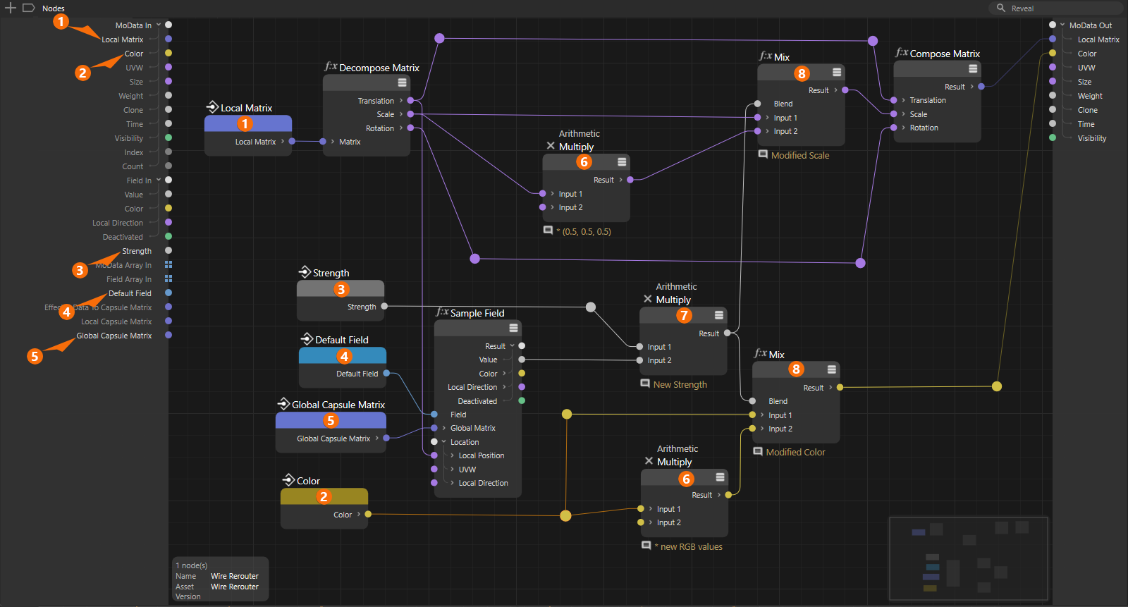Open the Sample Field node menu icon
This screenshot has height=607, width=1128.
point(513,328)
